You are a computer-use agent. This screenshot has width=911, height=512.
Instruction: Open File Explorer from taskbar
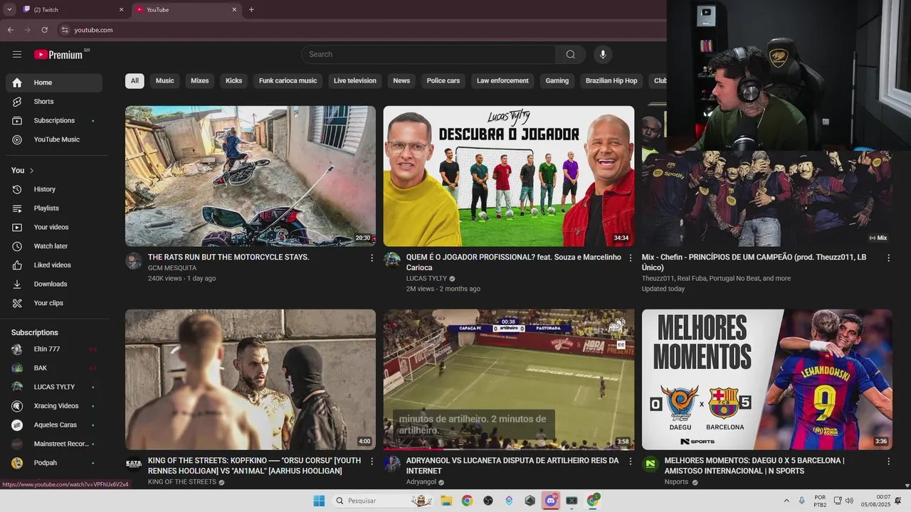click(x=446, y=501)
